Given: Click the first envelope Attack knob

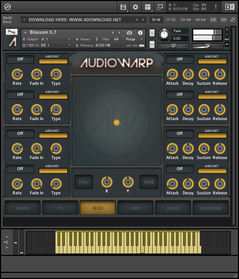Looking at the screenshot, I should pyautogui.click(x=172, y=74).
